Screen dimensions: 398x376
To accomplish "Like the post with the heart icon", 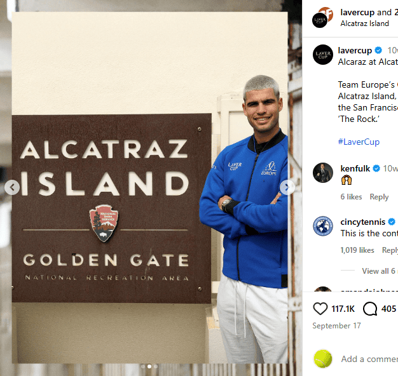I will (320, 309).
